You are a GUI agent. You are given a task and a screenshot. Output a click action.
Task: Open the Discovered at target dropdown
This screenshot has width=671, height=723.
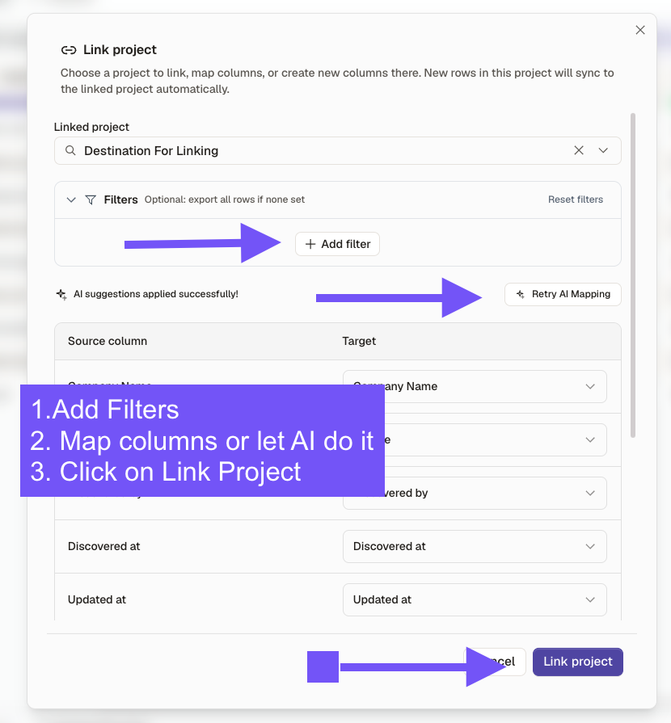point(475,546)
